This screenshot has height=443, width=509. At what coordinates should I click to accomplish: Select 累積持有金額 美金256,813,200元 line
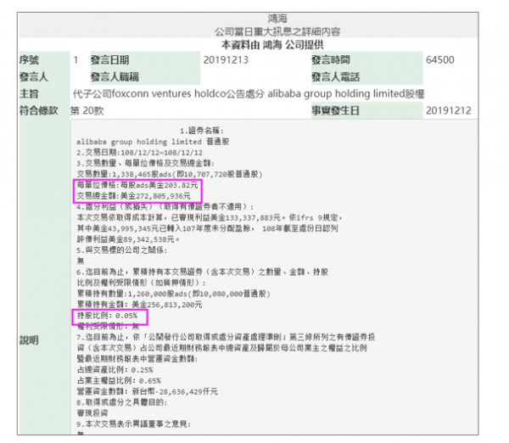(139, 305)
